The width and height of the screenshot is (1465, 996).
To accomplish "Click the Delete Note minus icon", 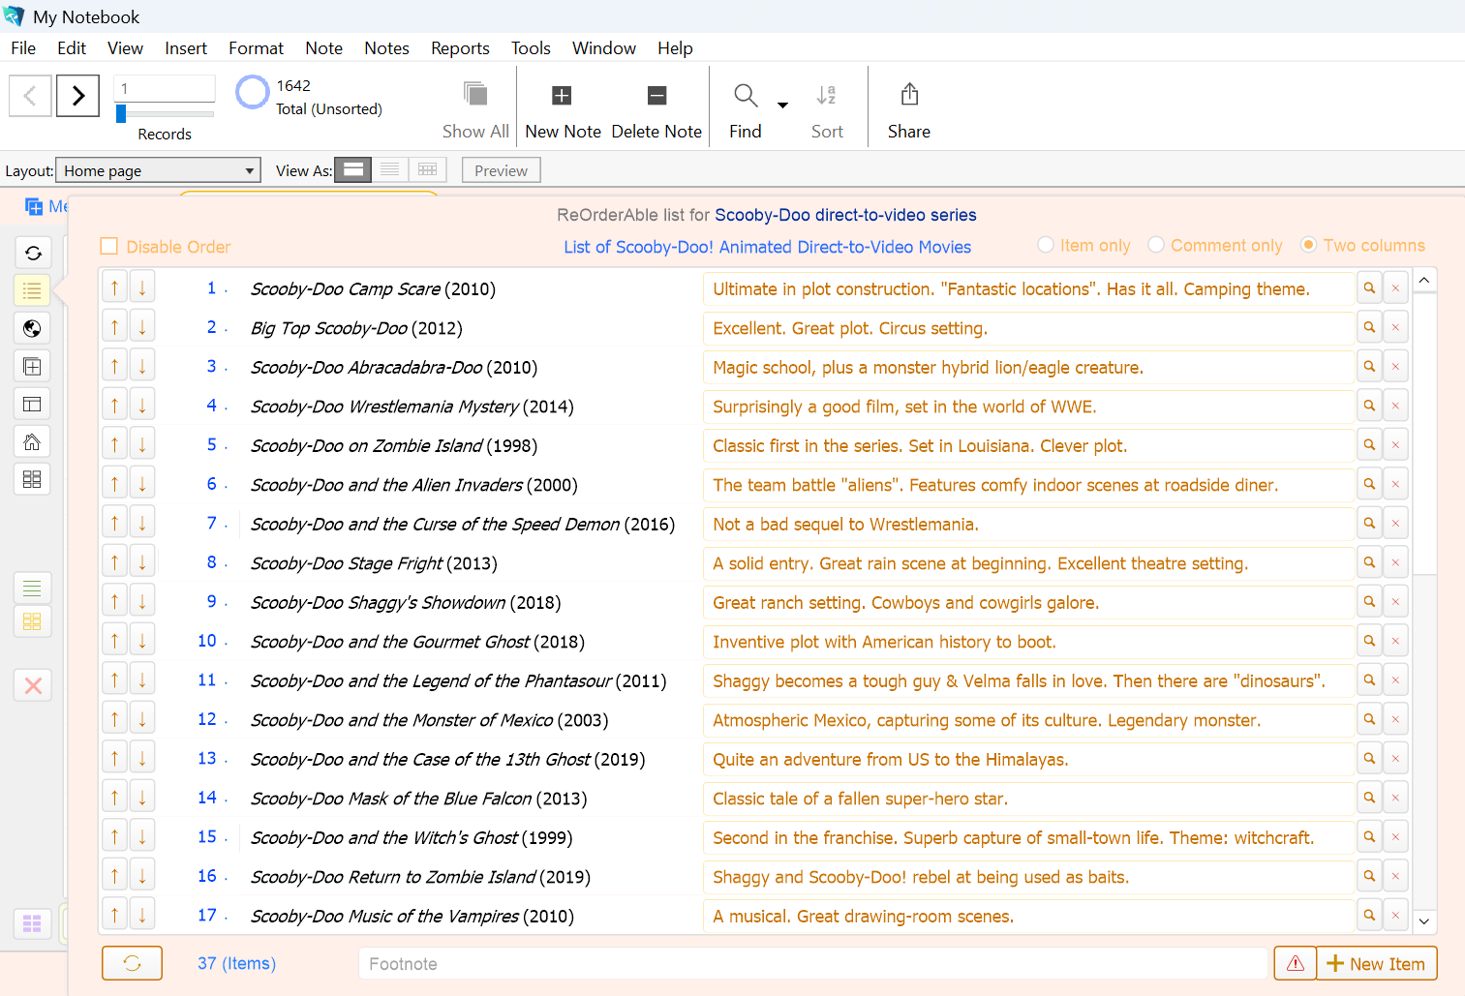I will pyautogui.click(x=656, y=96).
